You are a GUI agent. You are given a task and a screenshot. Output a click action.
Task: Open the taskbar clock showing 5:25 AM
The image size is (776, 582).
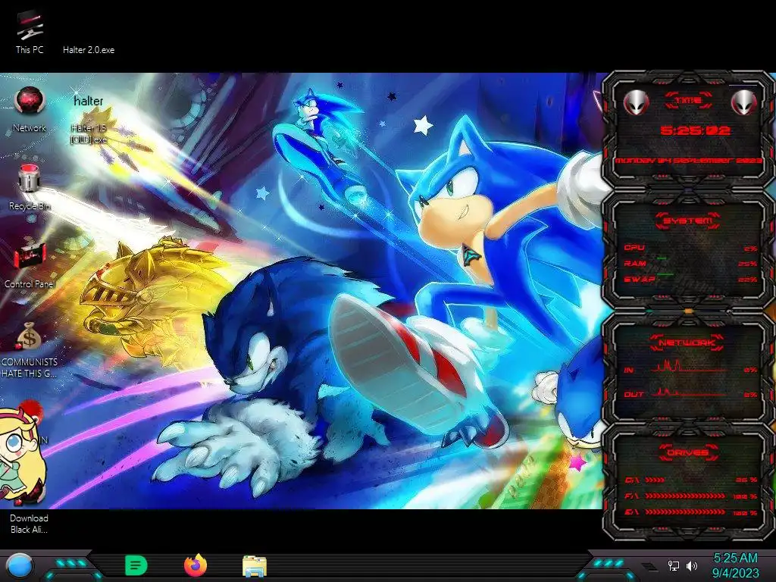(735, 565)
